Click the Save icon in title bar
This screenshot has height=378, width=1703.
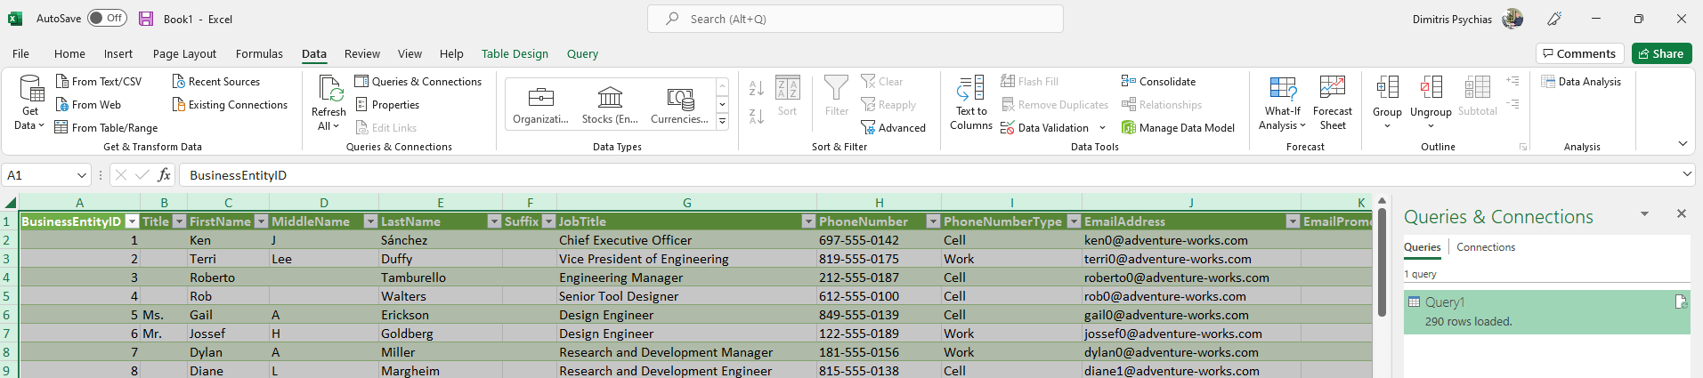coord(146,19)
